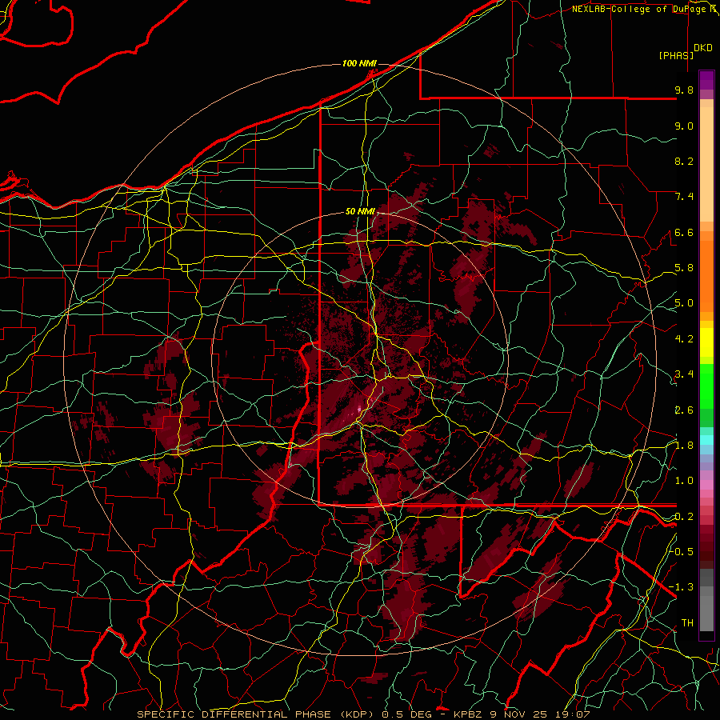The height and width of the screenshot is (720, 720).
Task: Click the 1.0 value on the color scale
Action: click(684, 481)
